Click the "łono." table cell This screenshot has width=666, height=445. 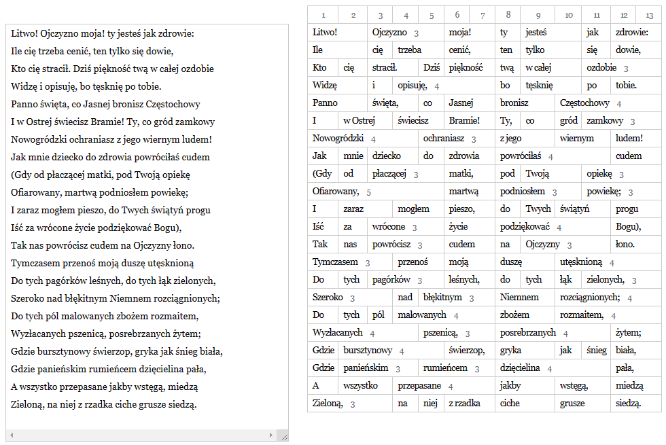click(636, 244)
